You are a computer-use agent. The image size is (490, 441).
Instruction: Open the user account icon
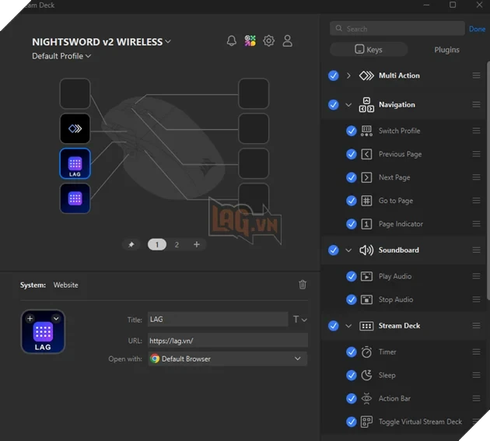point(287,40)
